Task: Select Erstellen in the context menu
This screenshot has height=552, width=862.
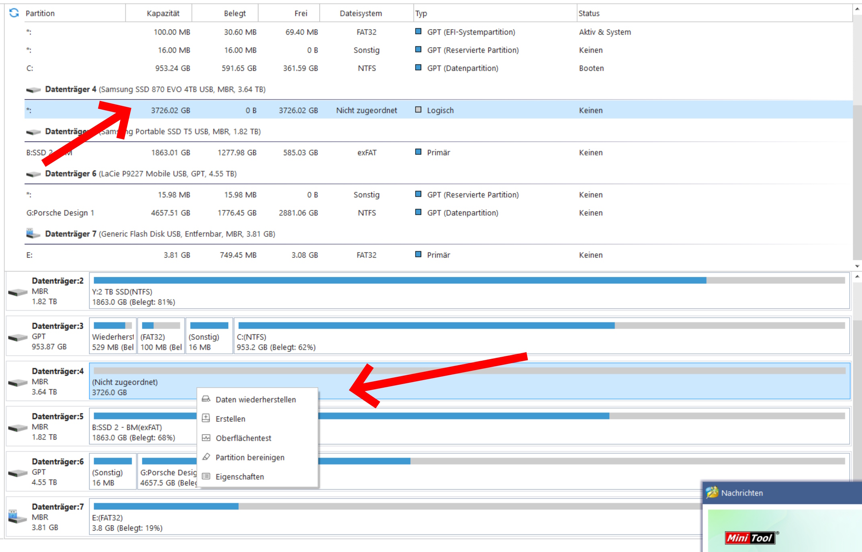Action: click(x=230, y=419)
